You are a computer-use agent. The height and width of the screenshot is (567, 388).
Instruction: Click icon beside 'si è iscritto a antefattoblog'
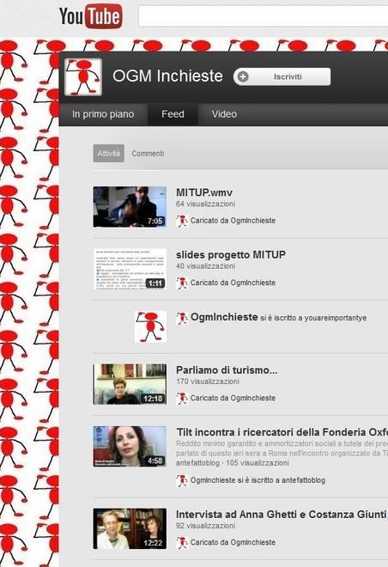[x=182, y=480]
